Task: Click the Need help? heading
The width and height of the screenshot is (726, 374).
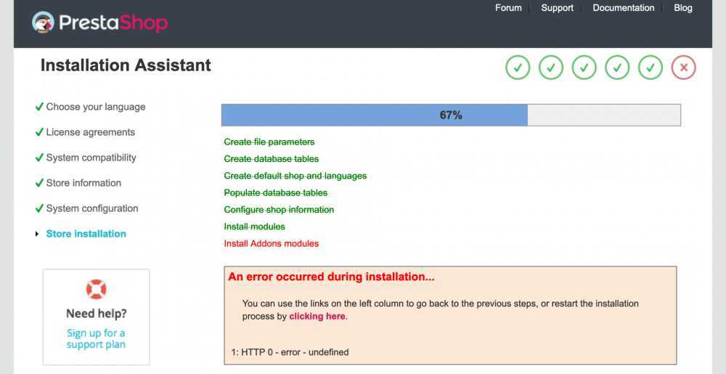Action: pyautogui.click(x=97, y=314)
